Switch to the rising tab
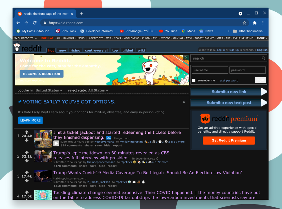This screenshot has width=282, height=209. click(75, 51)
